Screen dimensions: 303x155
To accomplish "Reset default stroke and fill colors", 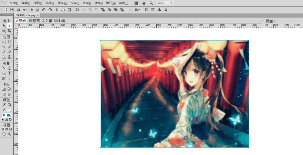I will pos(3,120).
